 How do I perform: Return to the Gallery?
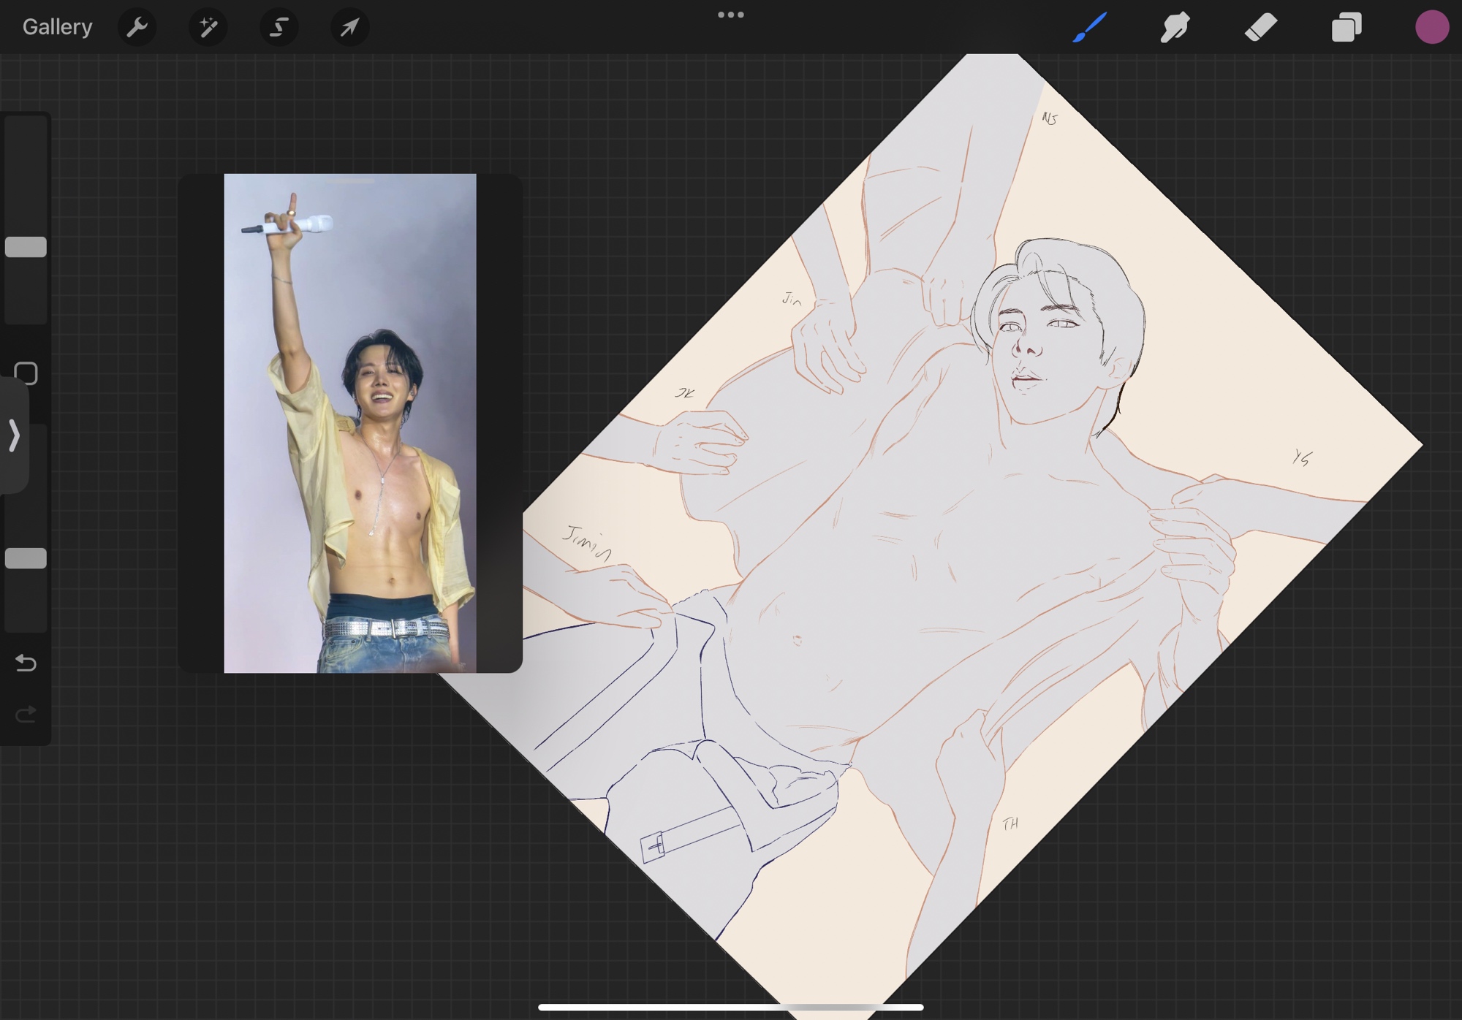[x=57, y=28]
